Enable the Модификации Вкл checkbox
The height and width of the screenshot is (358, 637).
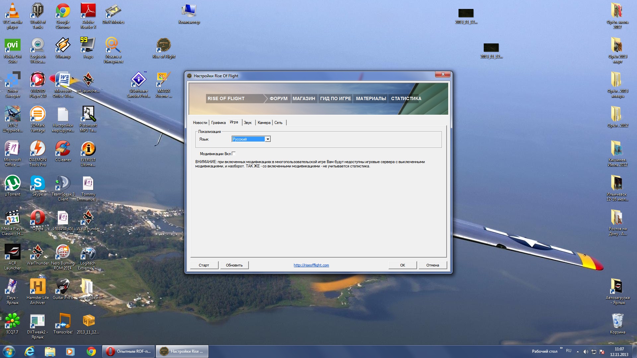click(234, 153)
